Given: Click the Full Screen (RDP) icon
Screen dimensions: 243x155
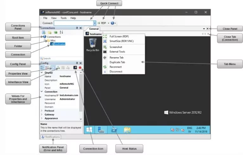Looking at the screenshot, I should coord(105,36).
